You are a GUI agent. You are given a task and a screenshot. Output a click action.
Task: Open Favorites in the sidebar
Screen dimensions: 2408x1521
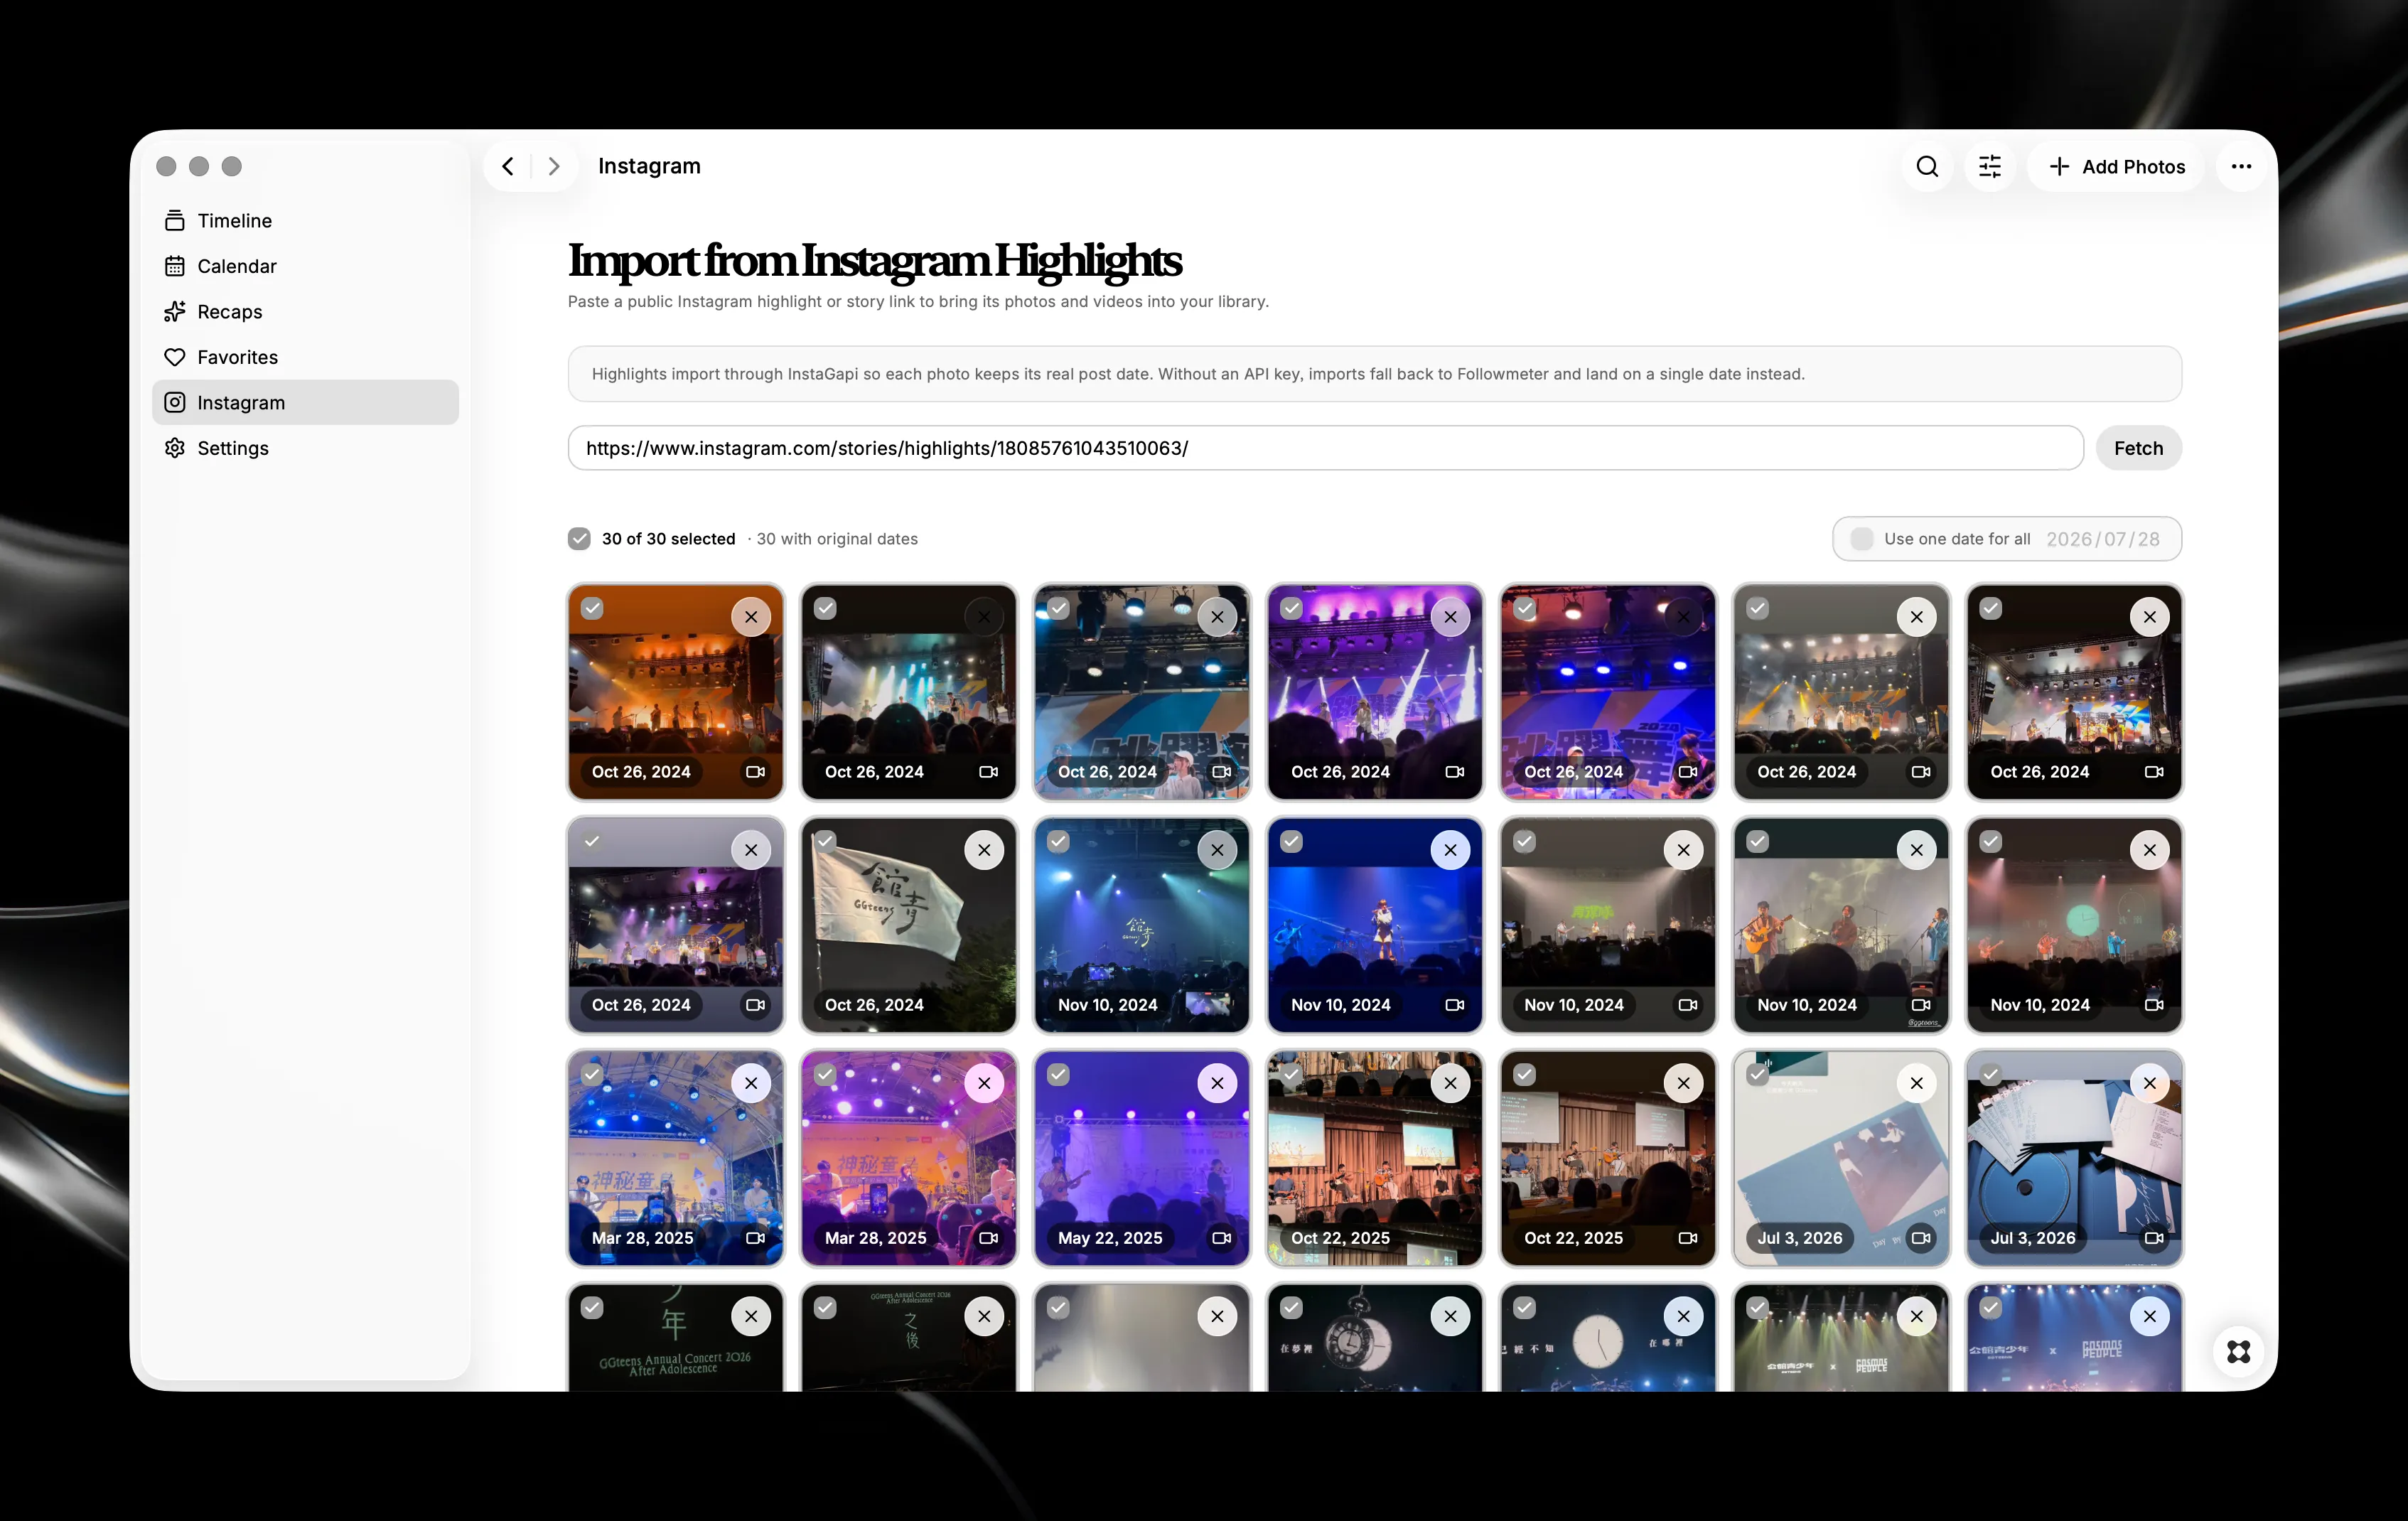pyautogui.click(x=305, y=357)
